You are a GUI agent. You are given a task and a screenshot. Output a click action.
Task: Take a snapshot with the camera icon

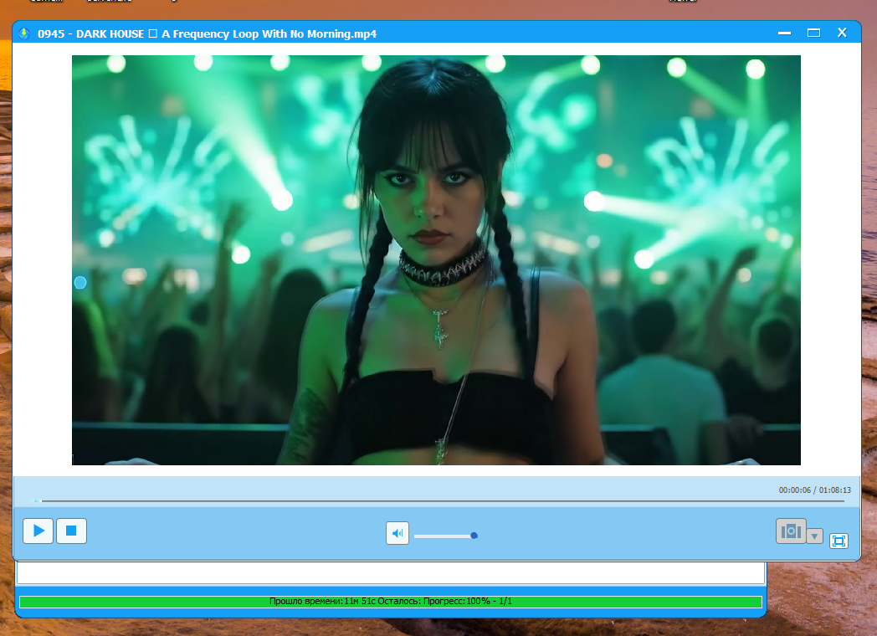tap(791, 531)
